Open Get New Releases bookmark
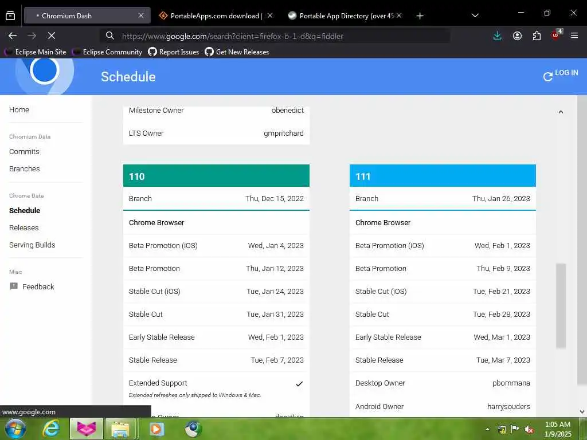This screenshot has width=587, height=440. point(237,52)
